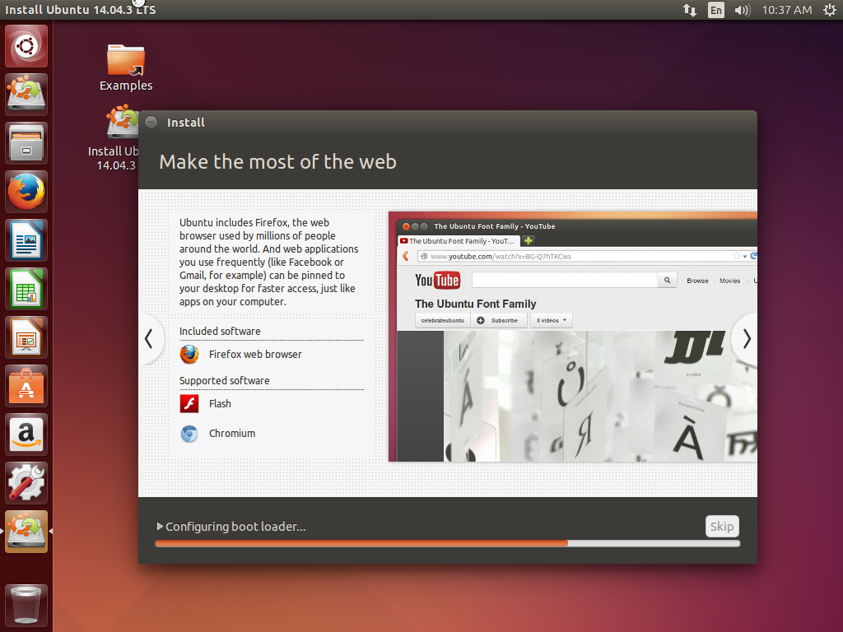Click the 'Supported software' heading
This screenshot has height=632, width=843.
224,380
